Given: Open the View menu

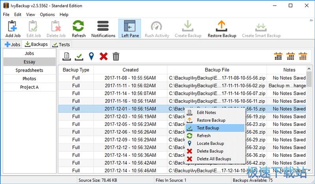Looking at the screenshot, I should 30,15.
